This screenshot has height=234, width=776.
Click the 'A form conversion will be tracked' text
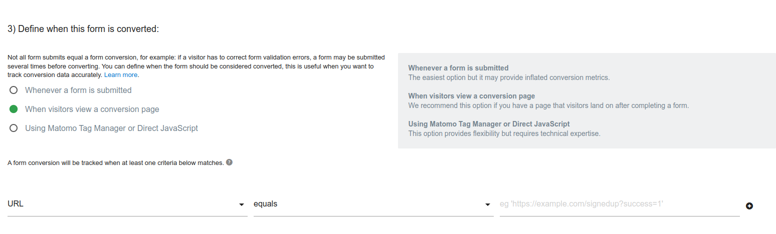click(x=115, y=163)
